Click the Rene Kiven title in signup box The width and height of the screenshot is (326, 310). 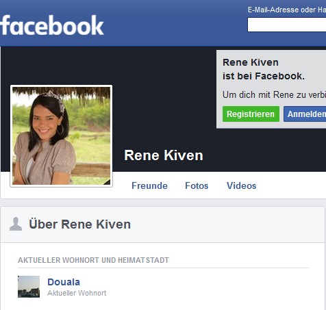click(x=251, y=62)
